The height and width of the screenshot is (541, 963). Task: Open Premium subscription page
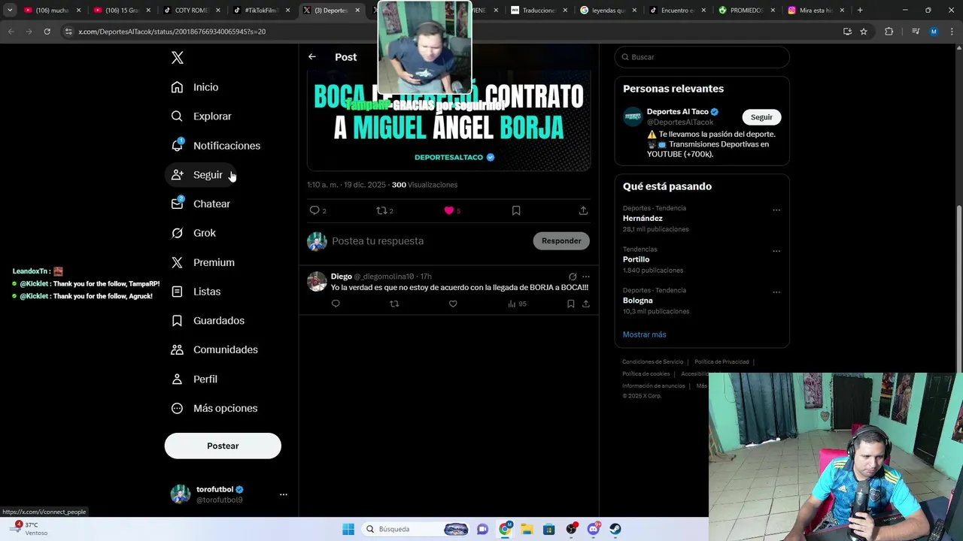click(x=202, y=262)
